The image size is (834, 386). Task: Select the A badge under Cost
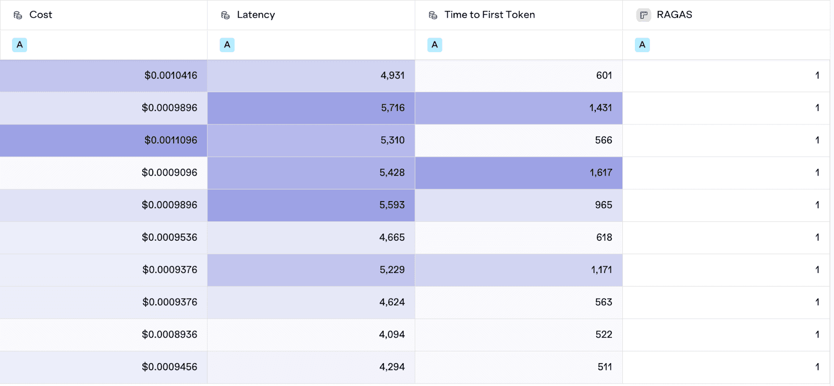[x=20, y=45]
